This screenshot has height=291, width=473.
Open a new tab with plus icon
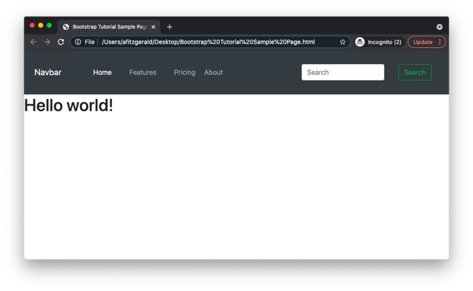[x=170, y=27]
